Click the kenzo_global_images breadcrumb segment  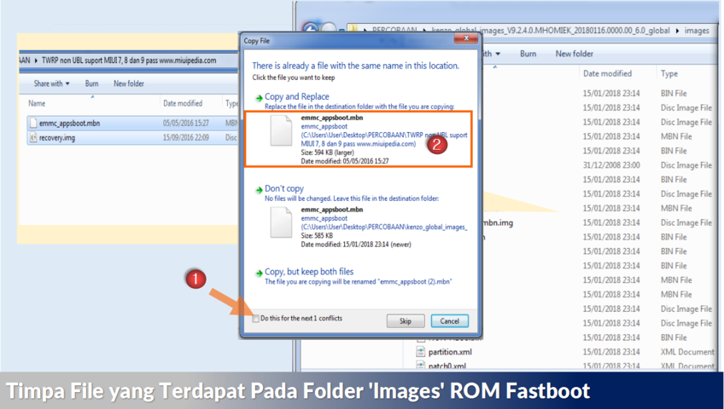coord(551,31)
